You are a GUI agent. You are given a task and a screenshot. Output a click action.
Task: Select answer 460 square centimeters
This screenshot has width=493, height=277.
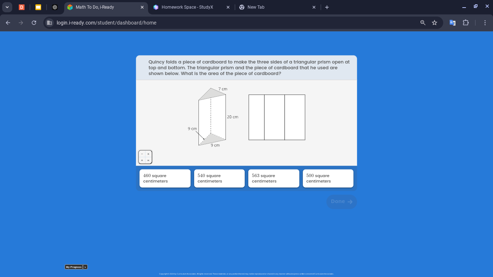tap(165, 179)
